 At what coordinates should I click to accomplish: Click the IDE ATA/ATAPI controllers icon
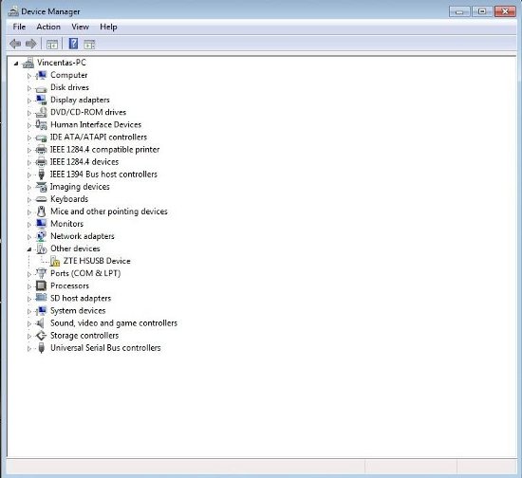pyautogui.click(x=41, y=138)
